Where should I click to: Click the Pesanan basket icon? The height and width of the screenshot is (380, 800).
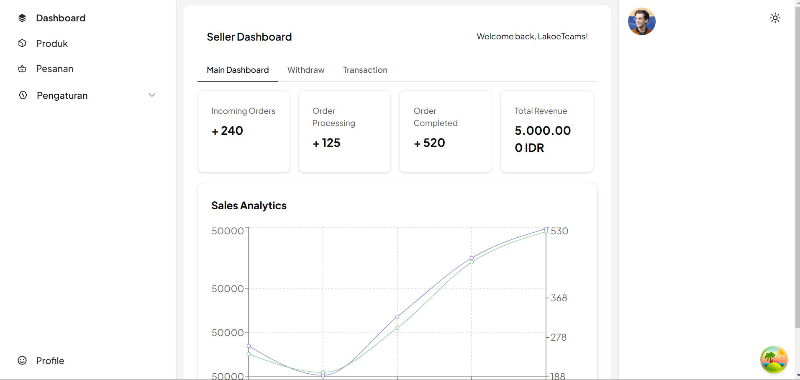(x=22, y=69)
